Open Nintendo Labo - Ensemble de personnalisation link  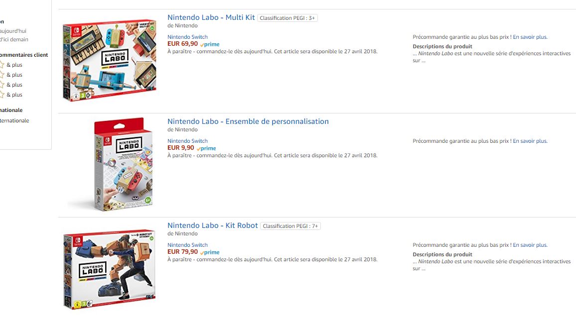[x=248, y=121]
